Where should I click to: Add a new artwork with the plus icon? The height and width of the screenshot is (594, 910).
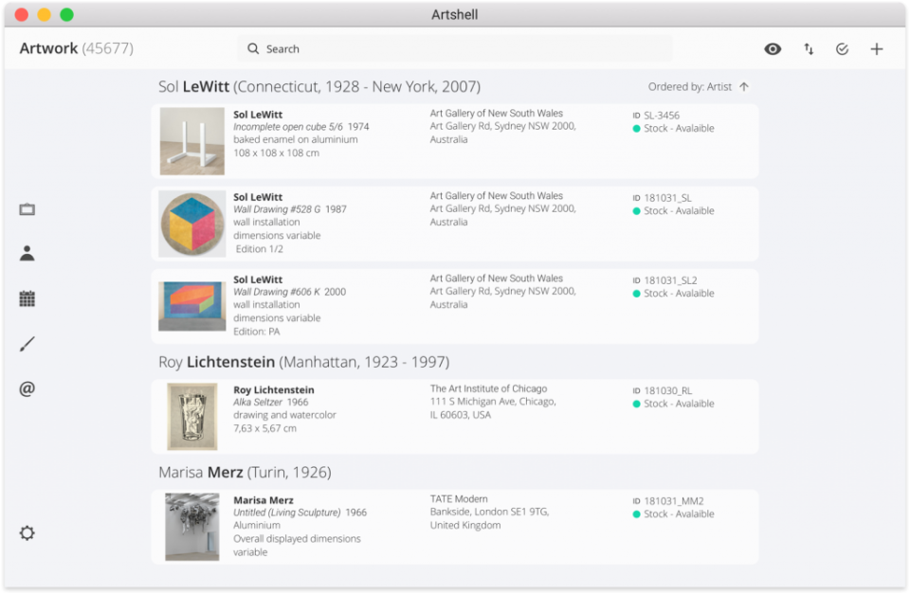coord(877,48)
